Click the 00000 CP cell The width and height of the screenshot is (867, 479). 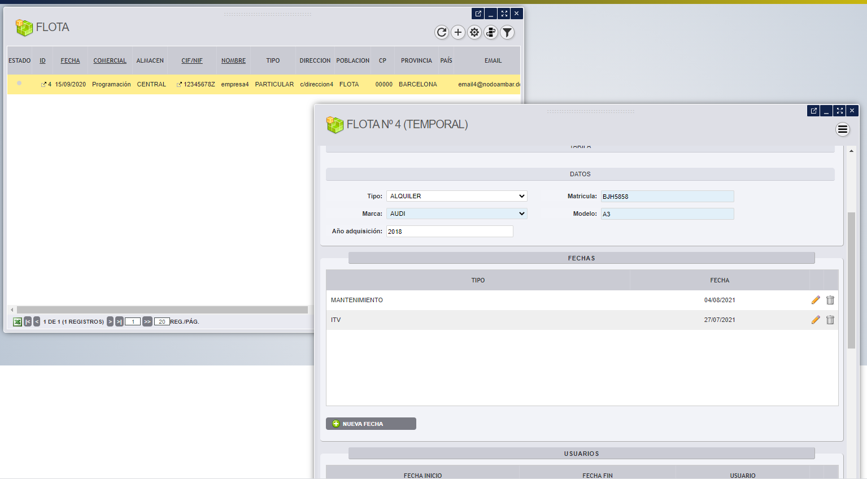384,84
